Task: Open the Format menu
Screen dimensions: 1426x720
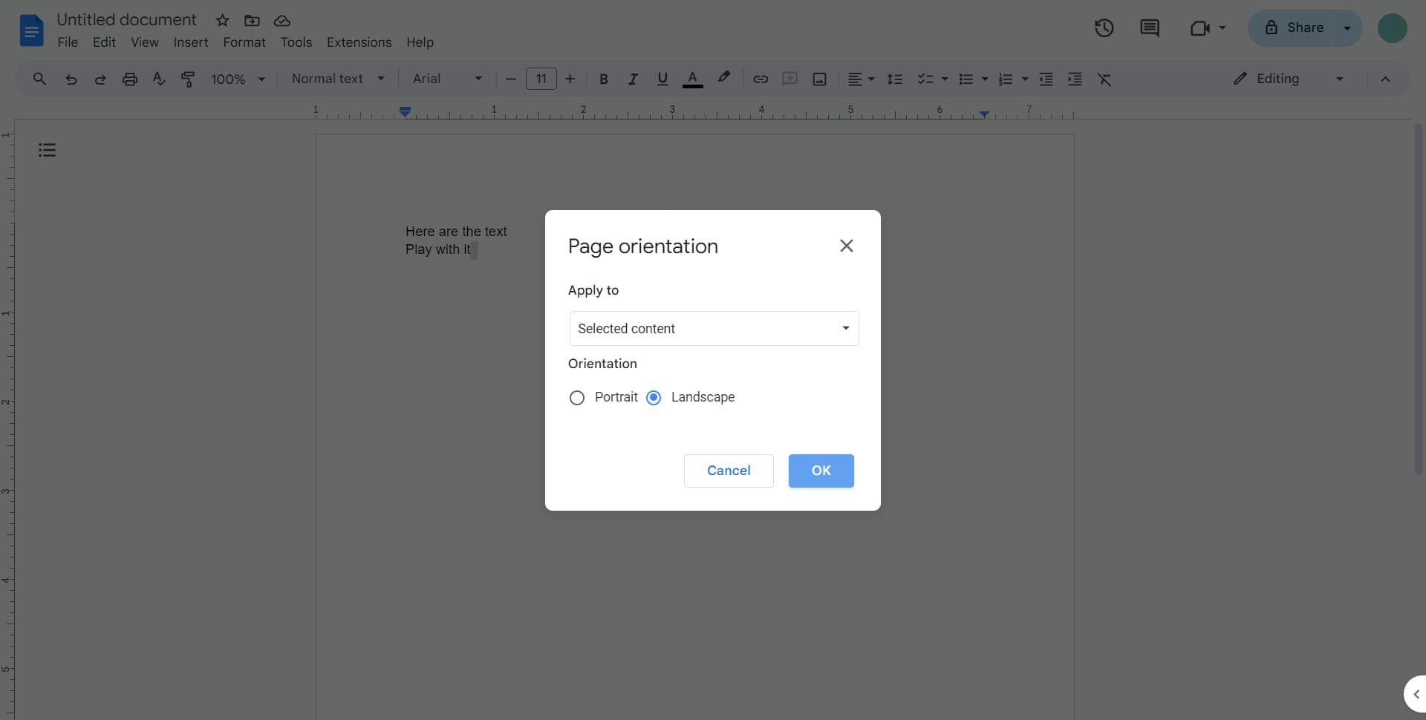Action: pos(244,42)
